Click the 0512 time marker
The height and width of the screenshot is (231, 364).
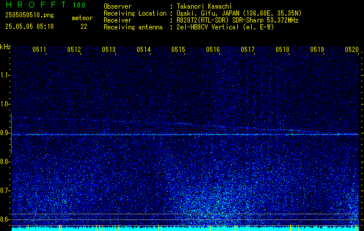tap(74, 50)
